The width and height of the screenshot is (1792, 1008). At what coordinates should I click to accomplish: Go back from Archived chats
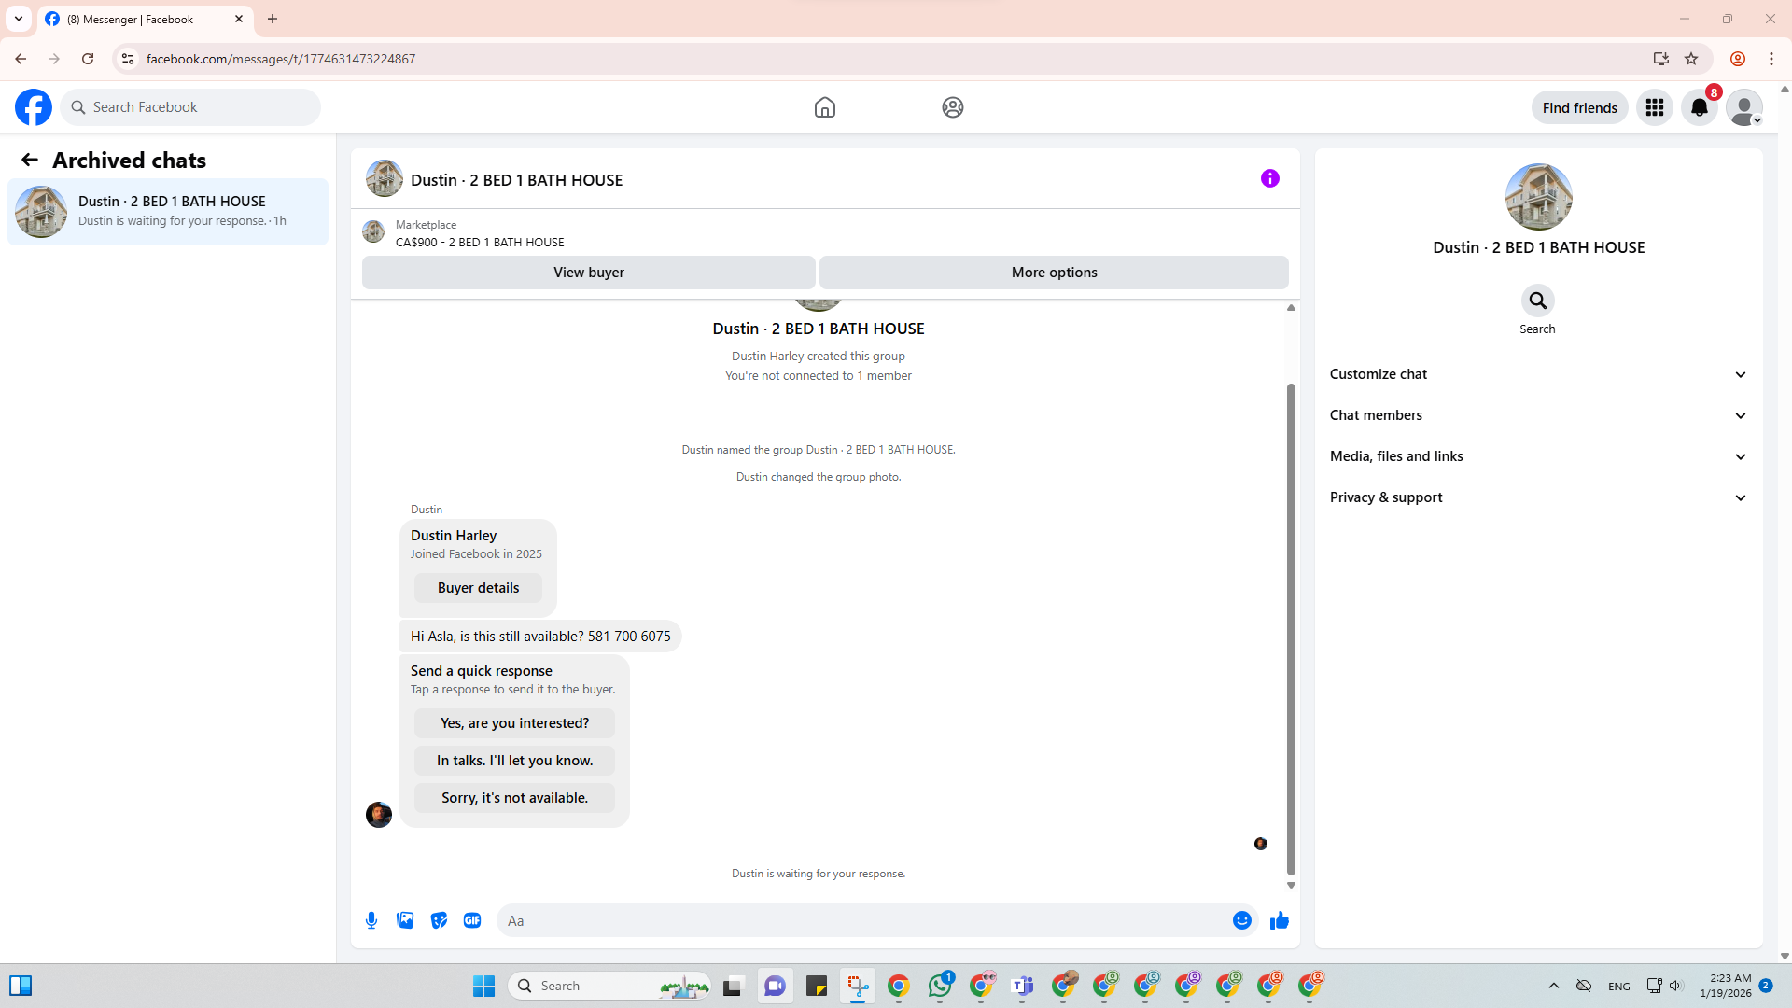pyautogui.click(x=30, y=161)
